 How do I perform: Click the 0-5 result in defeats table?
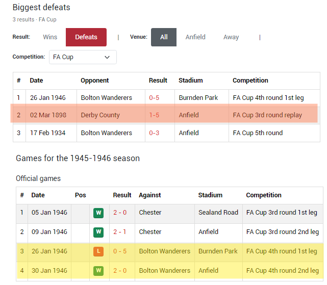(x=154, y=97)
